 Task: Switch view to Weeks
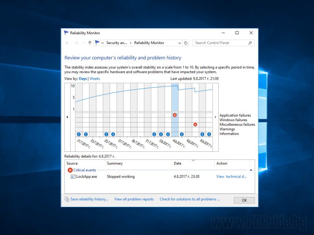(x=95, y=78)
